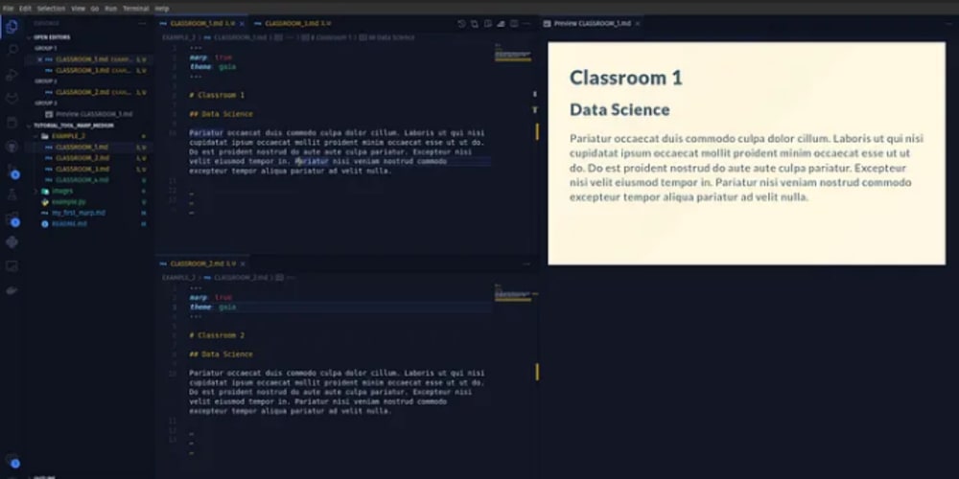Open the green CLASSROOM file below CLASSROOM_3.md

click(82, 180)
